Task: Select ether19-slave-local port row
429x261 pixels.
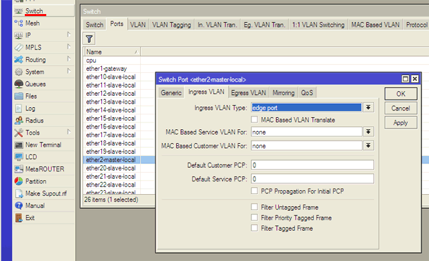Action: coord(111,151)
